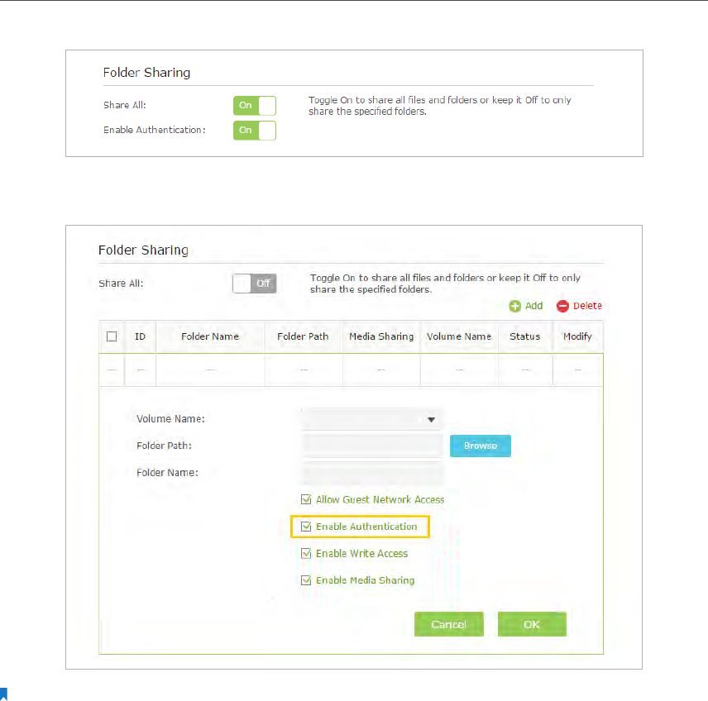708x701 pixels.
Task: Click the Media Sharing column header
Action: coord(381,336)
